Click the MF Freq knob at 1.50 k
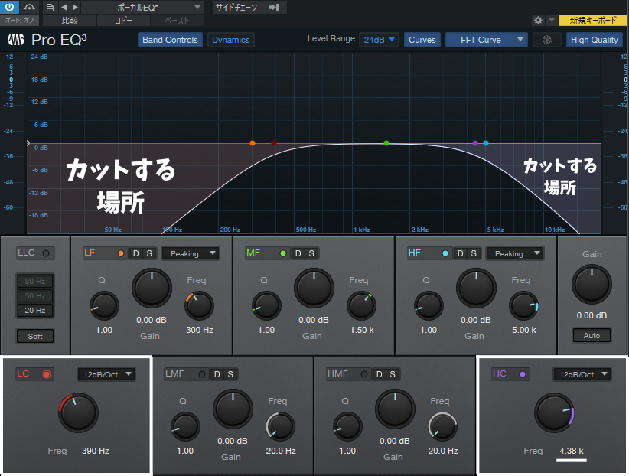Viewport: 629px width, 476px height. click(361, 306)
